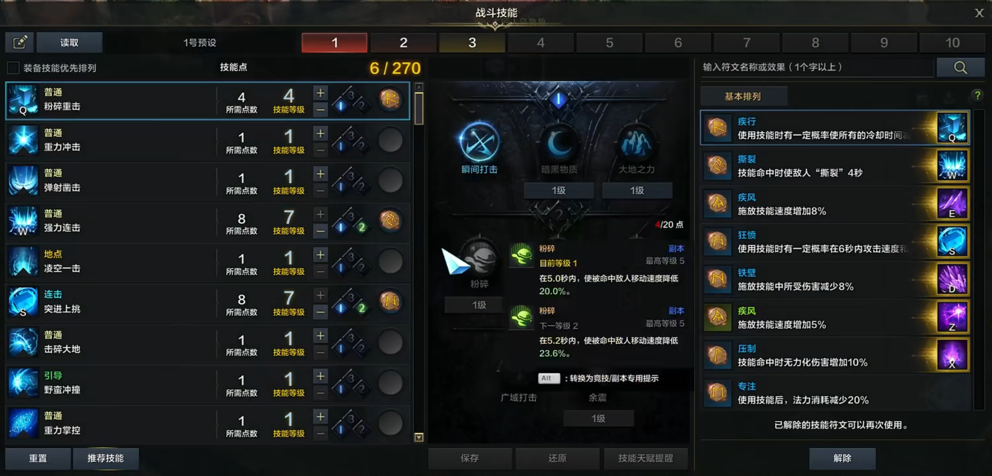992x476 pixels.
Task: Select the 大地之力 tripod icon
Action: pyautogui.click(x=636, y=143)
